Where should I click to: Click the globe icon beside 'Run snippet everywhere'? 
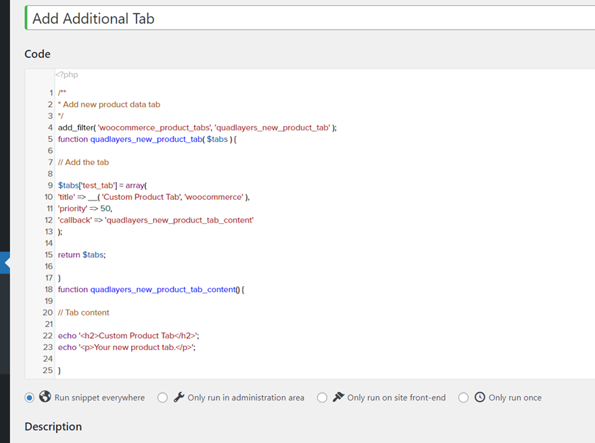(45, 397)
